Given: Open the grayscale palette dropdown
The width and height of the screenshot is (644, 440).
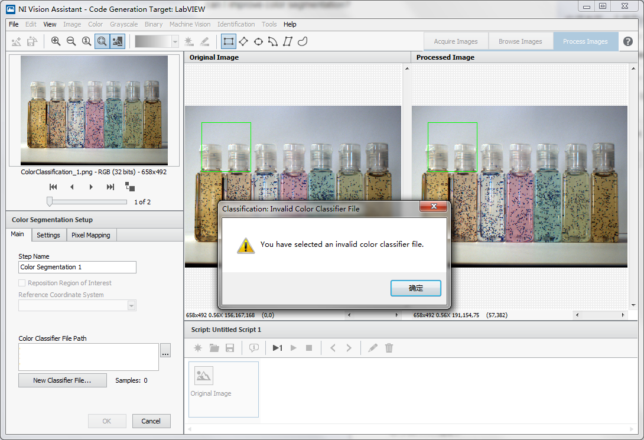Looking at the screenshot, I should point(175,41).
